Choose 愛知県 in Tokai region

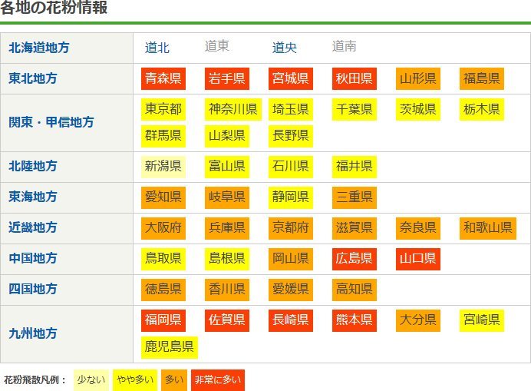(x=163, y=197)
